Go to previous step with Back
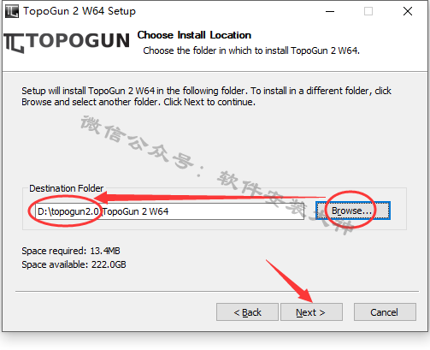The width and height of the screenshot is (430, 350). pos(247,312)
